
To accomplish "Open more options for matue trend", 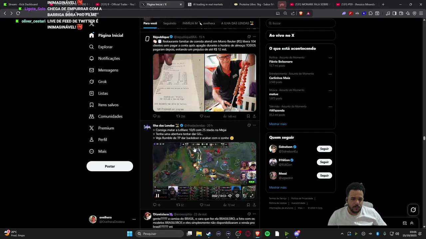I will (330, 90).
